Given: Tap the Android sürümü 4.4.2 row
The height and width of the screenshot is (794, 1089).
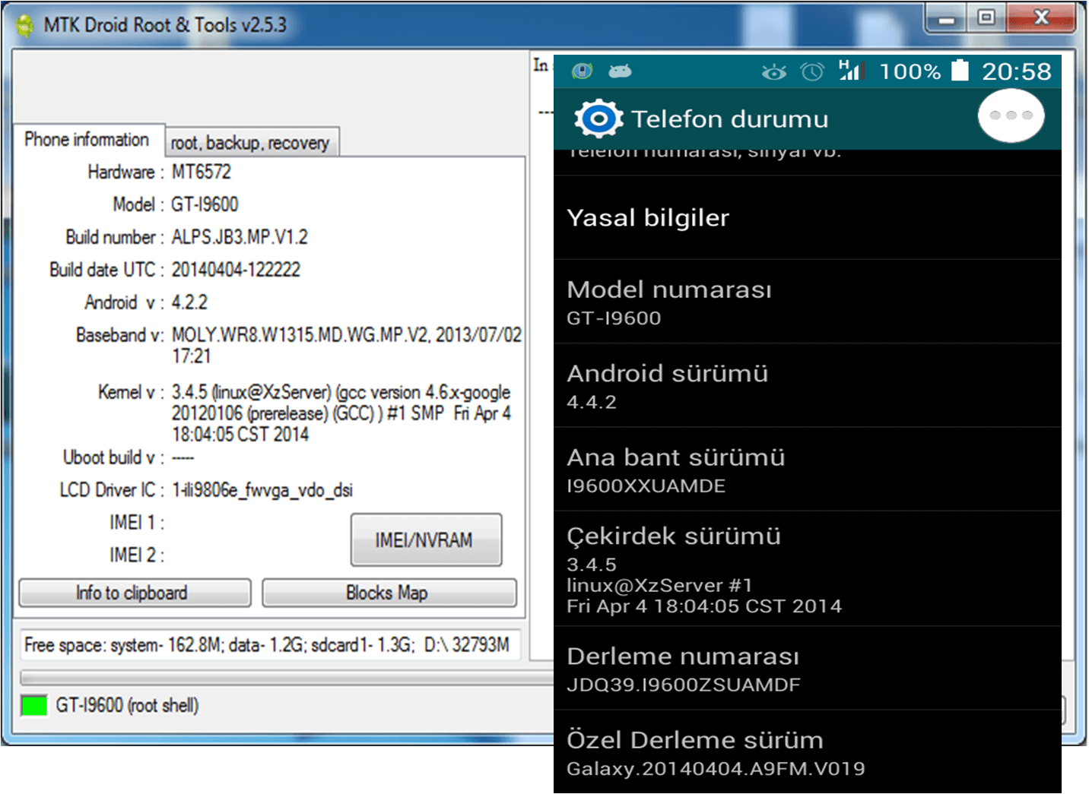Looking at the screenshot, I should 807,385.
